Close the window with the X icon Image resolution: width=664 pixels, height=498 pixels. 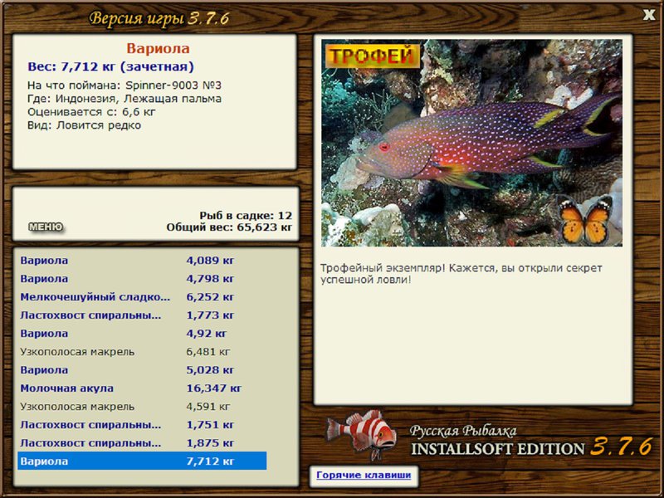pyautogui.click(x=649, y=15)
